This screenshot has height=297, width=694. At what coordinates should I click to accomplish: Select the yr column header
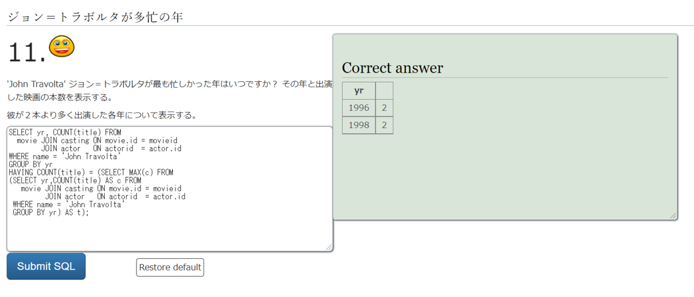(x=359, y=91)
